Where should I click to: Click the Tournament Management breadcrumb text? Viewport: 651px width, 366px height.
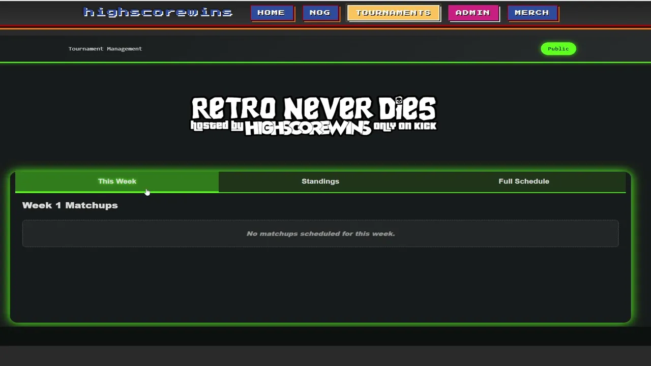click(105, 49)
